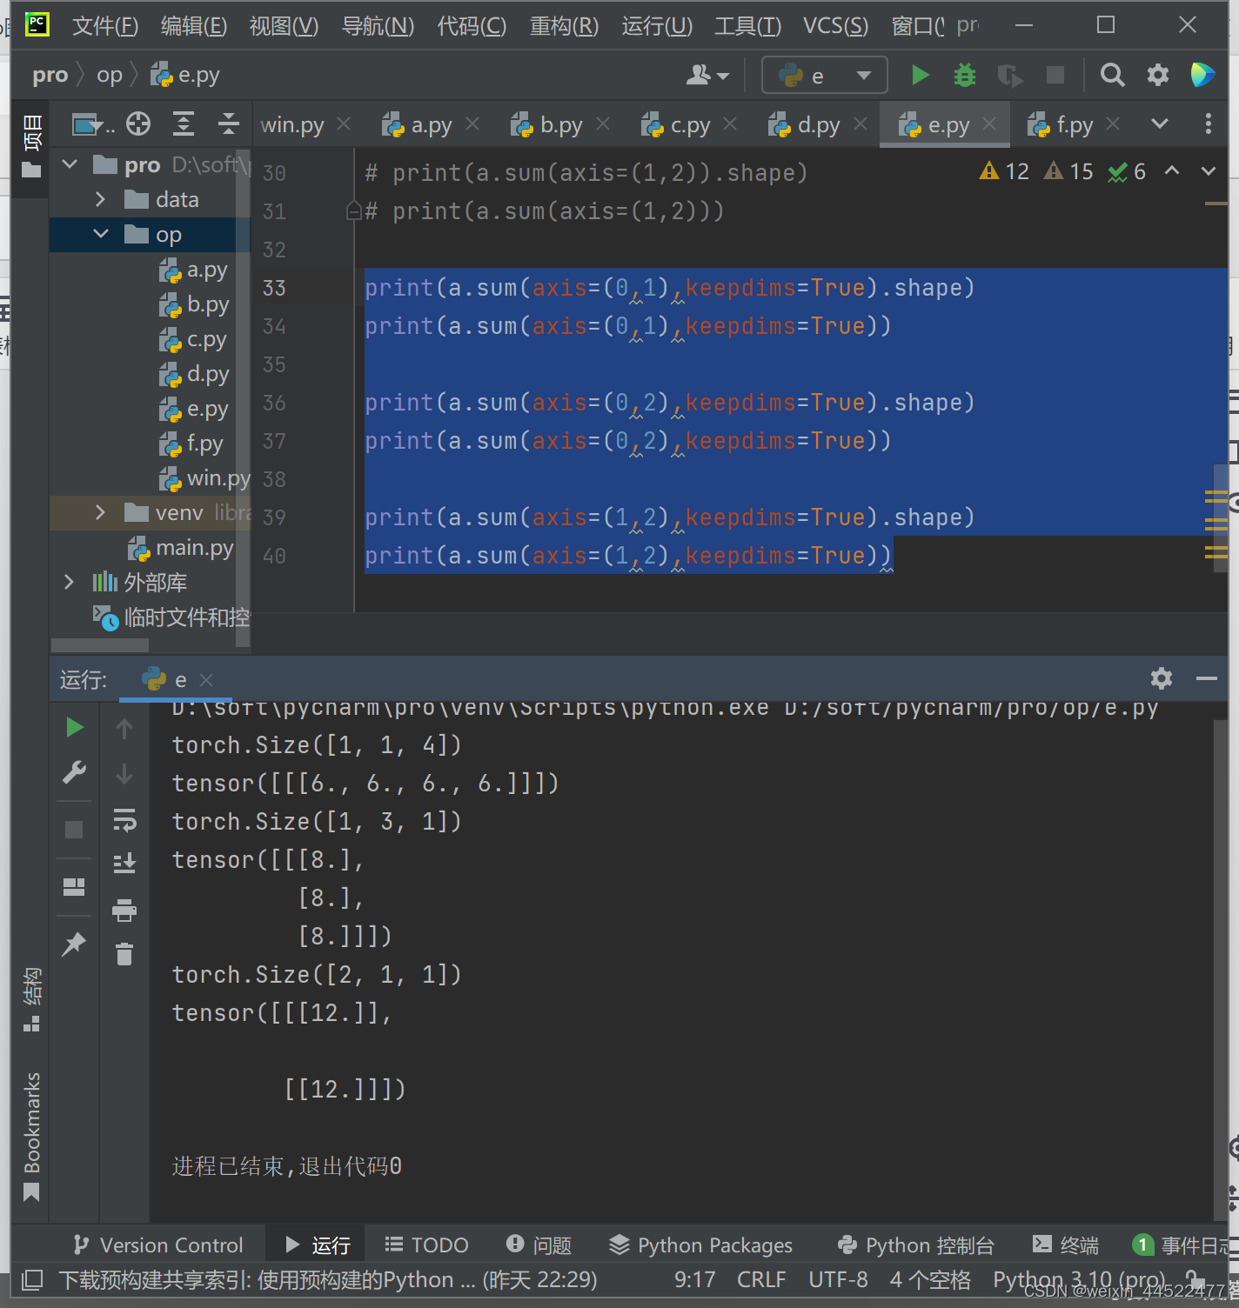Screen dimensions: 1239x1308
Task: Expand the data folder
Action: click(100, 199)
